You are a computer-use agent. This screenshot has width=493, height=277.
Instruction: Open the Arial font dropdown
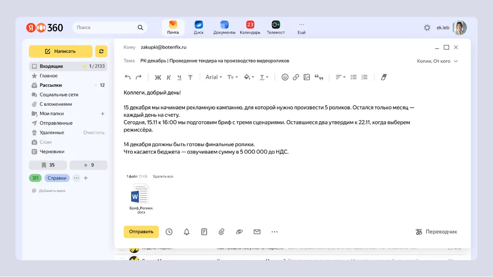click(213, 77)
